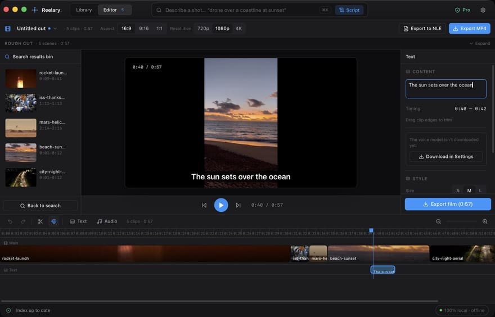The width and height of the screenshot is (495, 317).
Task: Select 9:16 aspect ratio
Action: [143, 29]
